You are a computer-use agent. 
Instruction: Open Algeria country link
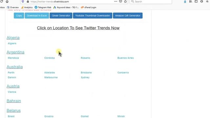[13, 38]
